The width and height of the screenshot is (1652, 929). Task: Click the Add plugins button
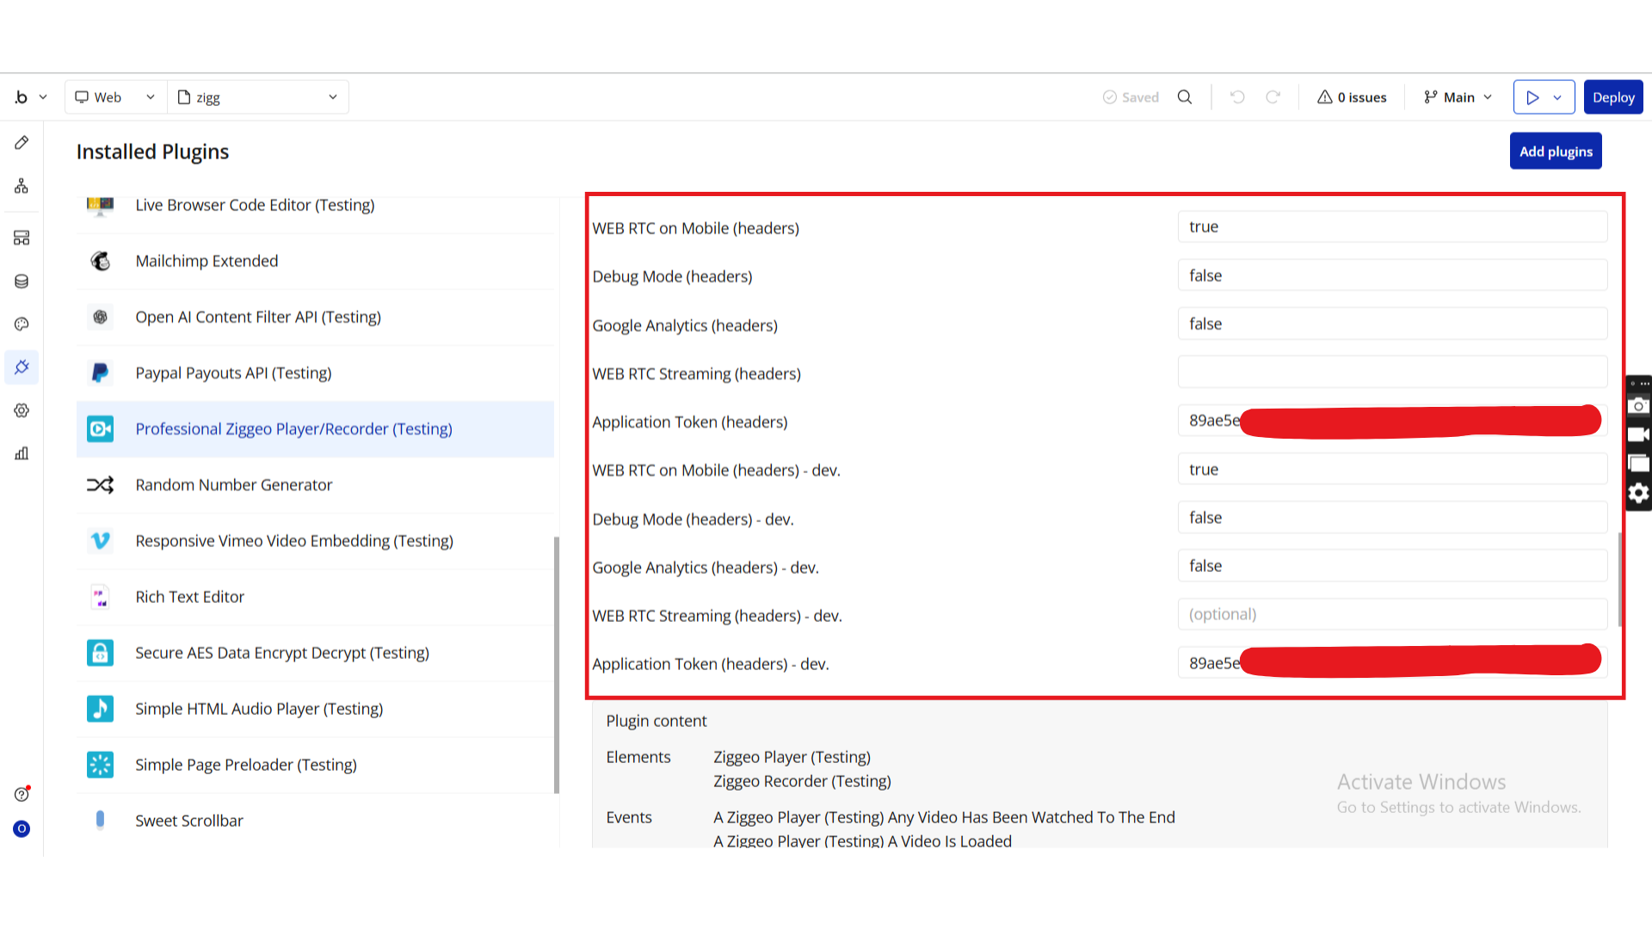[1555, 151]
